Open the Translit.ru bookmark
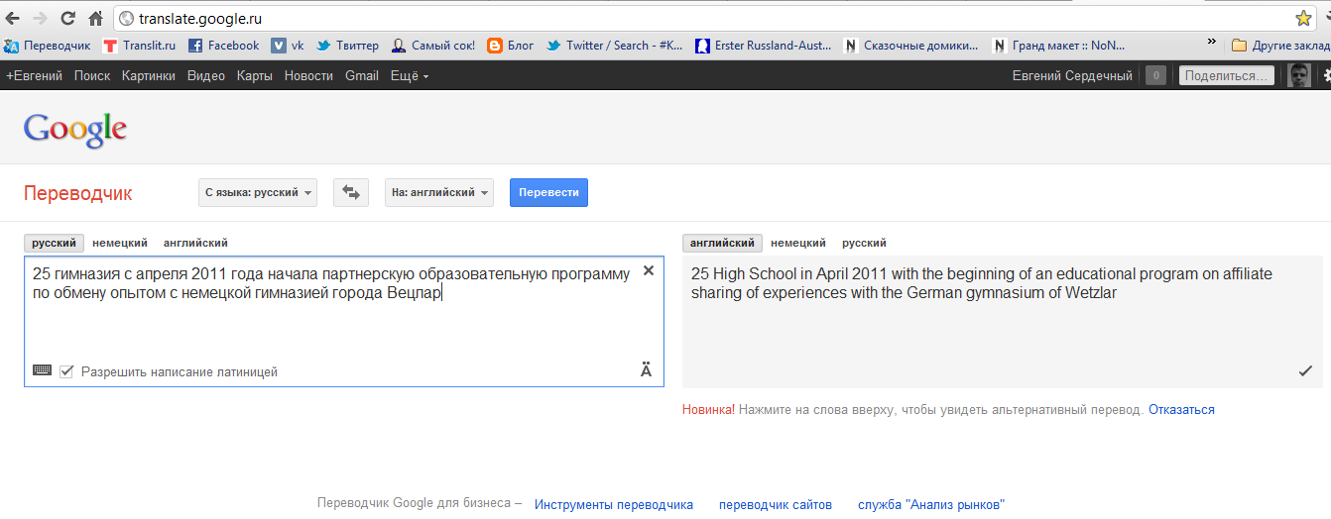The height and width of the screenshot is (519, 1331). (x=140, y=46)
